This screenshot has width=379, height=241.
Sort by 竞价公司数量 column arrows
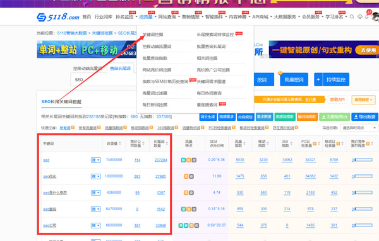pos(143,143)
